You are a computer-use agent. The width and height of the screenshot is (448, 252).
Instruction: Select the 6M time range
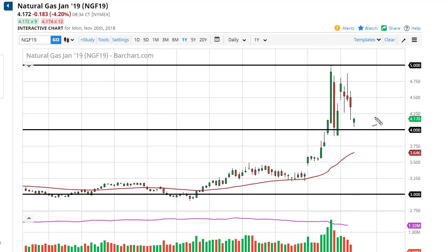pyautogui.click(x=175, y=40)
